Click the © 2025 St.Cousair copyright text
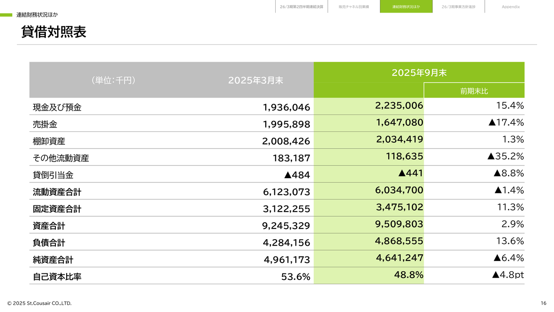Image resolution: width=554 pixels, height=312 pixels. [x=39, y=303]
